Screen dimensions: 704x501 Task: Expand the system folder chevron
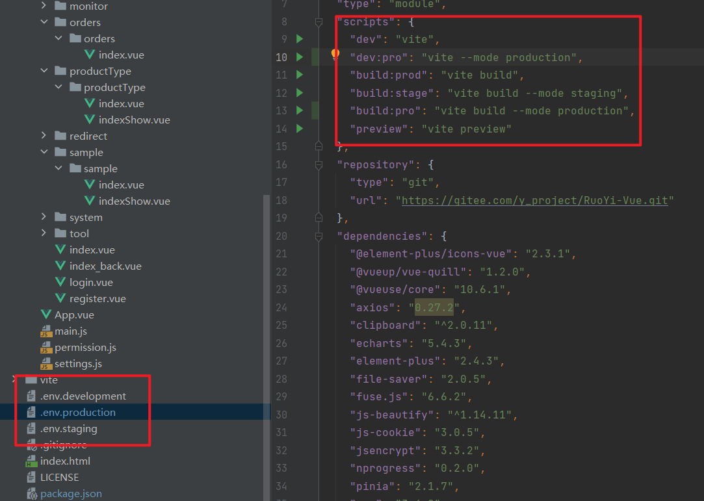(x=44, y=216)
